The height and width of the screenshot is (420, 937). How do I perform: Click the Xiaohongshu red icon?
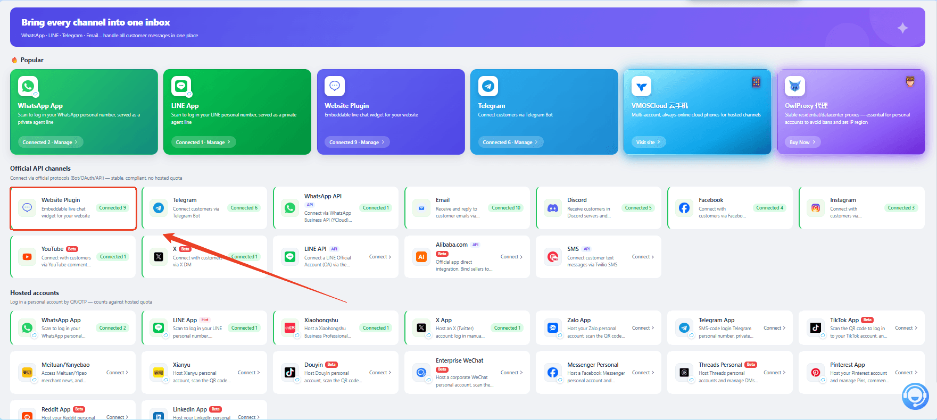(x=290, y=328)
